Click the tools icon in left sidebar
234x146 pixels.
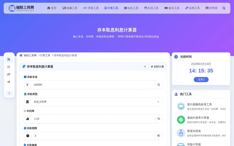(x=9, y=59)
